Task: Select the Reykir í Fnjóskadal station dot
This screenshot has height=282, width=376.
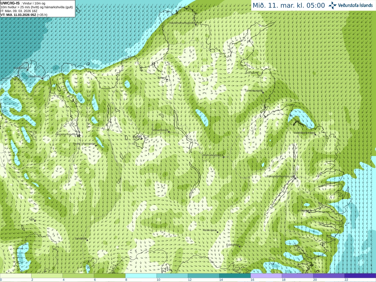Action: pyautogui.click(x=96, y=145)
